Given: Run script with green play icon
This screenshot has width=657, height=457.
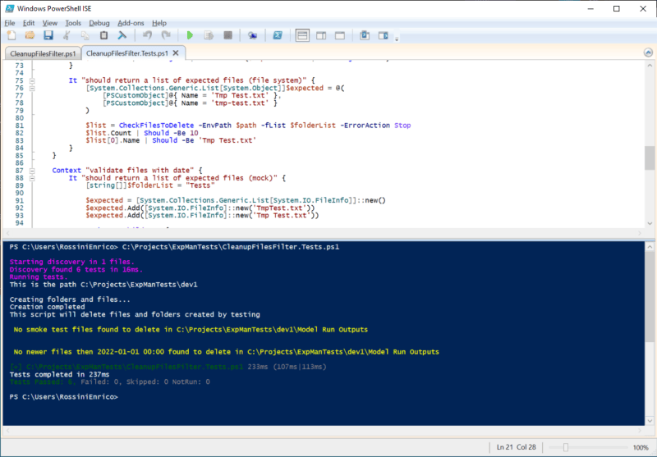Looking at the screenshot, I should pyautogui.click(x=190, y=35).
